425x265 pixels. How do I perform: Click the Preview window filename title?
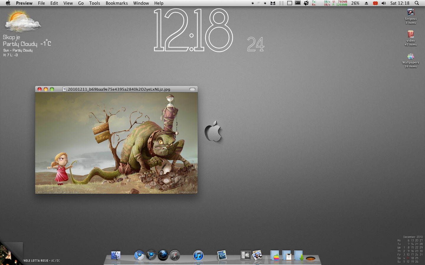(119, 89)
